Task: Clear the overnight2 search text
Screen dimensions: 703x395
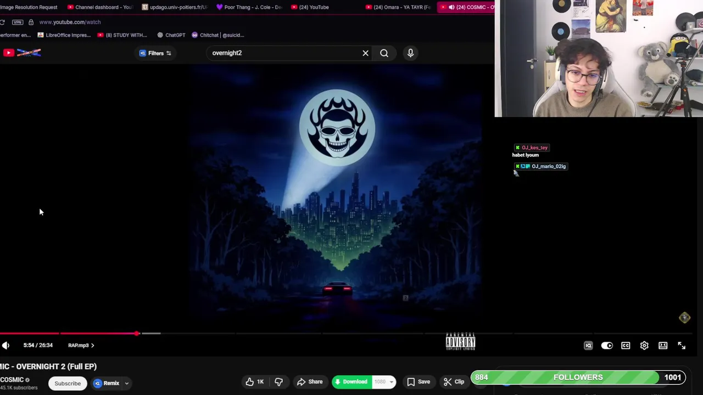Action: click(x=365, y=53)
